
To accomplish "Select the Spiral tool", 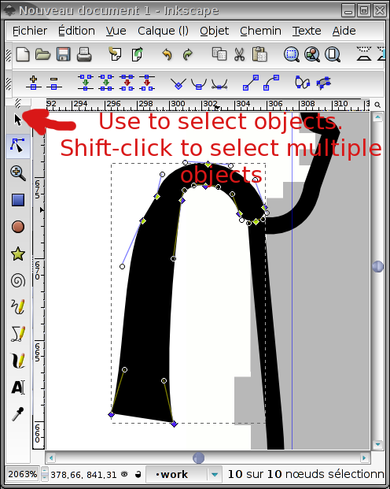I will point(18,280).
